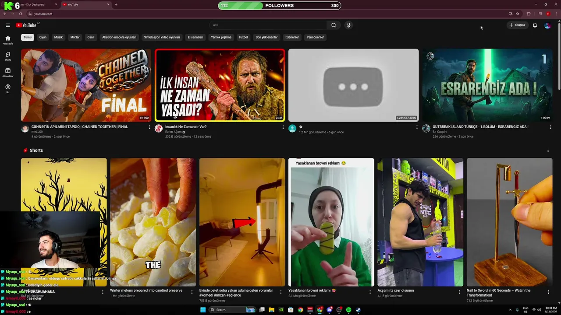
Task: Reload the page in the browser
Action: click(20, 14)
